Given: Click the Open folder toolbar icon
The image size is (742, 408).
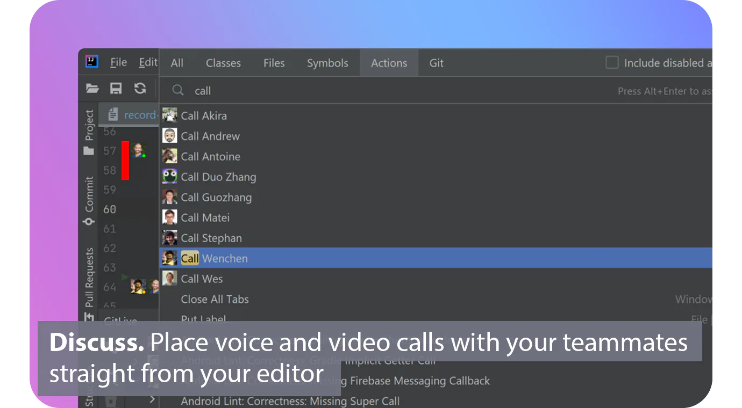Looking at the screenshot, I should pos(92,88).
